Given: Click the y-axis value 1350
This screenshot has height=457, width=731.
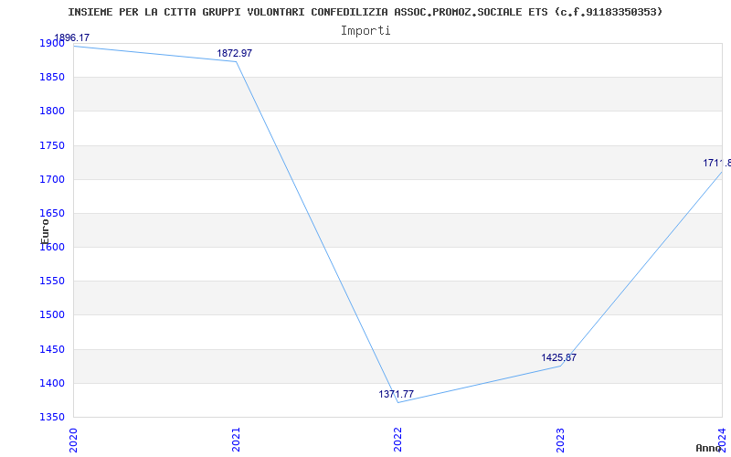Looking at the screenshot, I should pyautogui.click(x=52, y=417).
